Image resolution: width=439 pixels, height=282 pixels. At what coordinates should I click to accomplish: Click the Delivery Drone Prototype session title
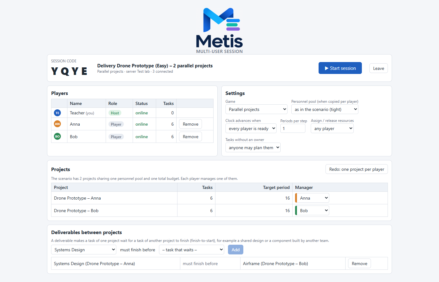[155, 66]
